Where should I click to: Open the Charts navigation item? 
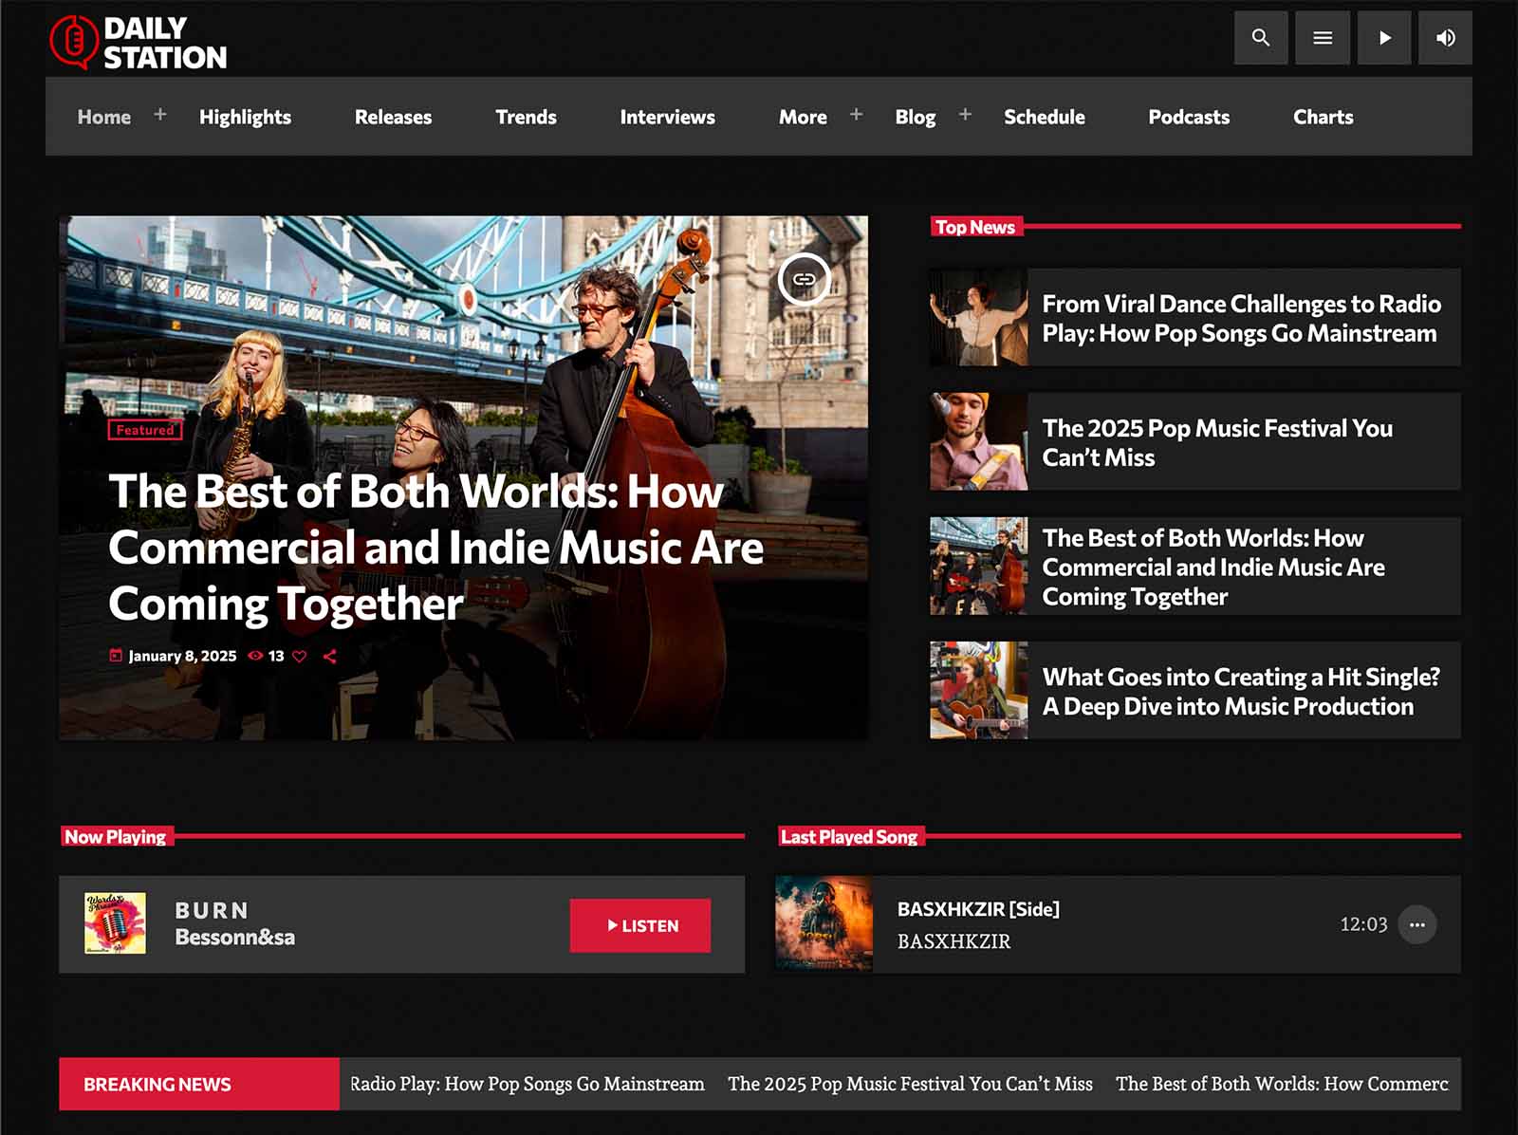[1323, 117]
